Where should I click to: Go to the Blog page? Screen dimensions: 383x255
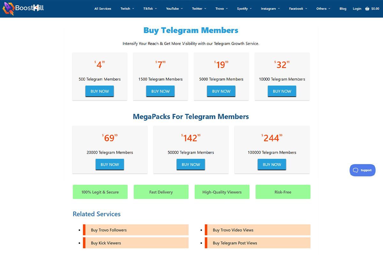coord(343,9)
